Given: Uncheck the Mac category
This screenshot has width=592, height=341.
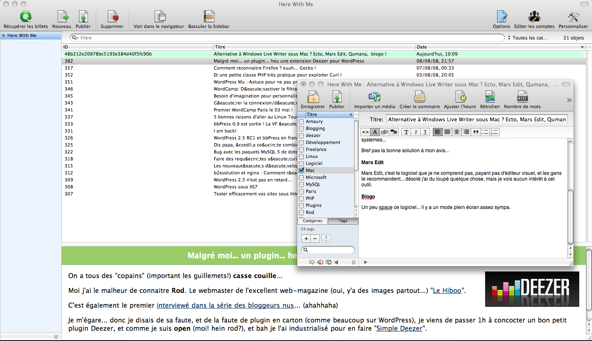Looking at the screenshot, I should (x=301, y=170).
